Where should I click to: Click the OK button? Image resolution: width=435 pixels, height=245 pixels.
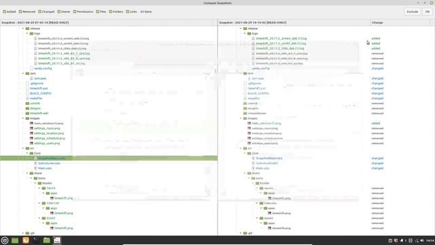point(428,12)
